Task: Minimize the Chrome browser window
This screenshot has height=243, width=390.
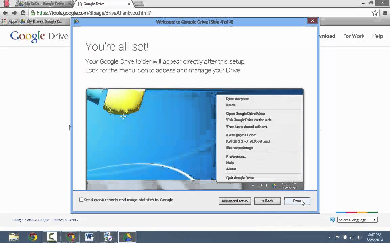Action: point(363,3)
